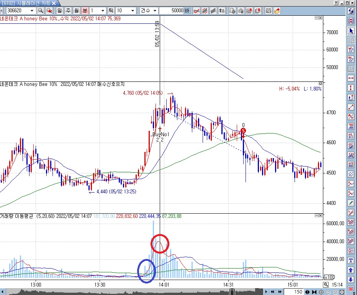
Task: Select the vertical line drawing tool
Action: [351, 88]
